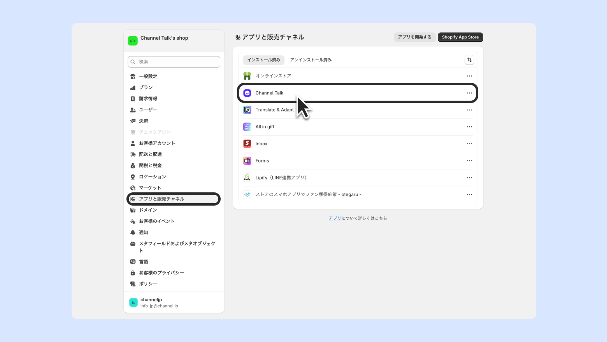Switch to the インストール済み tab
Screen dimensions: 607x342
264,60
